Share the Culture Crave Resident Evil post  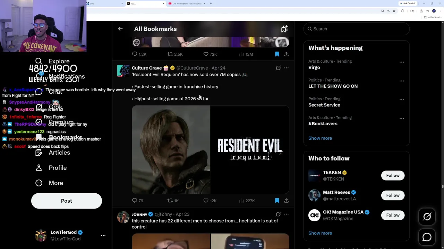click(x=286, y=201)
